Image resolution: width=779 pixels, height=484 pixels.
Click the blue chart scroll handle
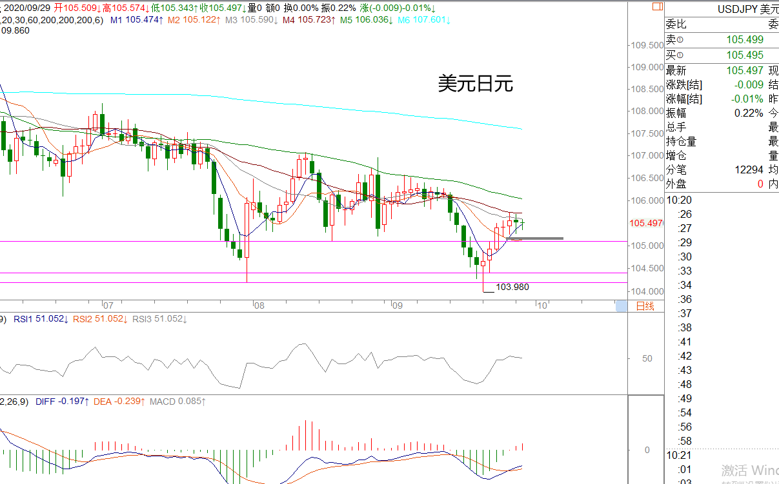coord(621,306)
